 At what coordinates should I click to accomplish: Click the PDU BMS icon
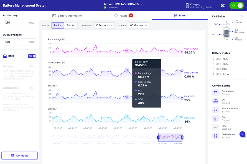(x=215, y=127)
